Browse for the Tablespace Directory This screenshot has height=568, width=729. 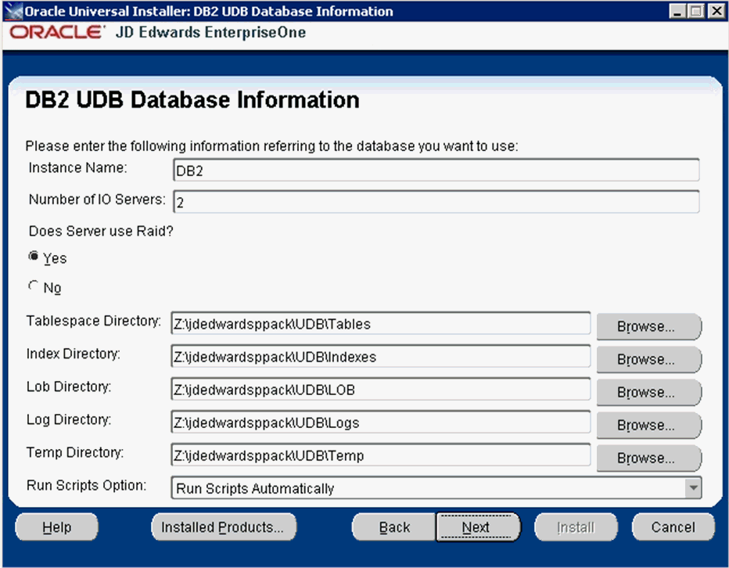(649, 326)
